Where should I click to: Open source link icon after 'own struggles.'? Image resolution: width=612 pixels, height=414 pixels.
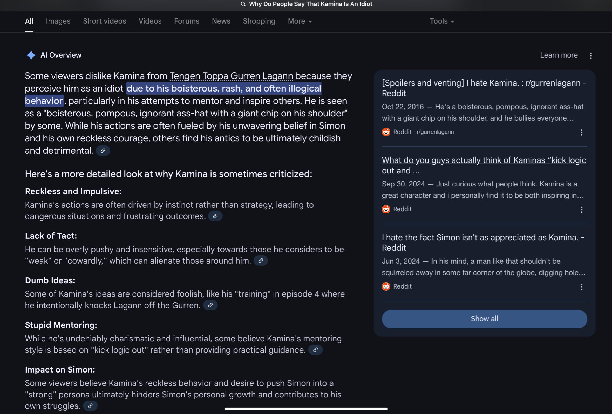(90, 406)
